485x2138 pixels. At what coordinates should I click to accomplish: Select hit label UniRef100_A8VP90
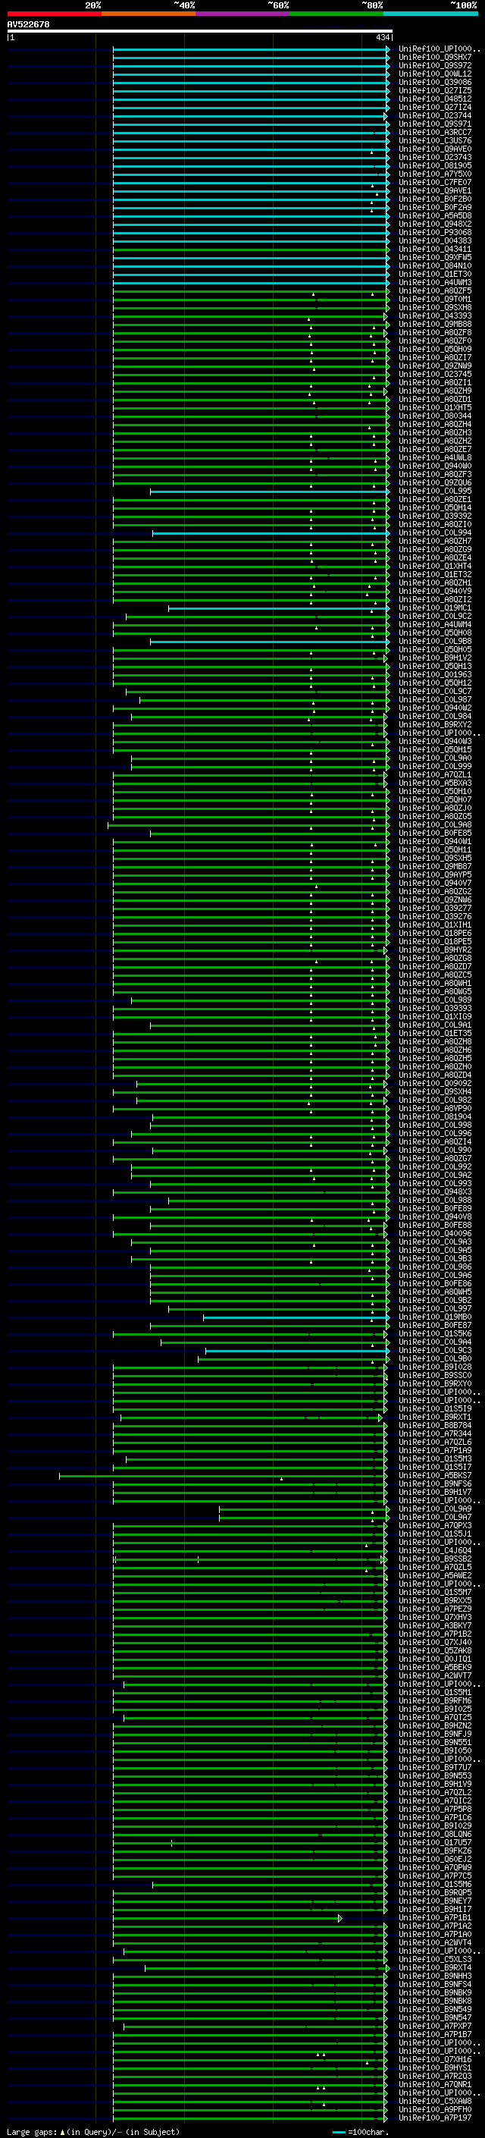[x=435, y=1109]
